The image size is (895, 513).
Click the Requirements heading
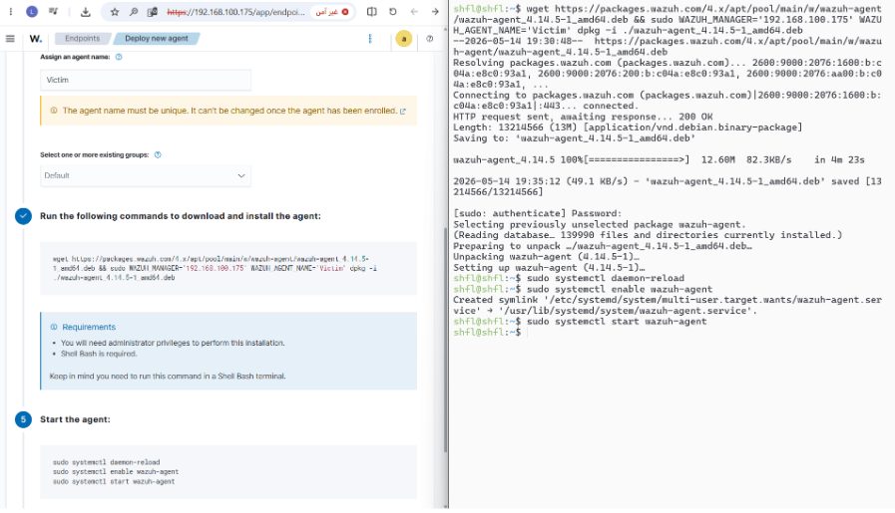89,327
